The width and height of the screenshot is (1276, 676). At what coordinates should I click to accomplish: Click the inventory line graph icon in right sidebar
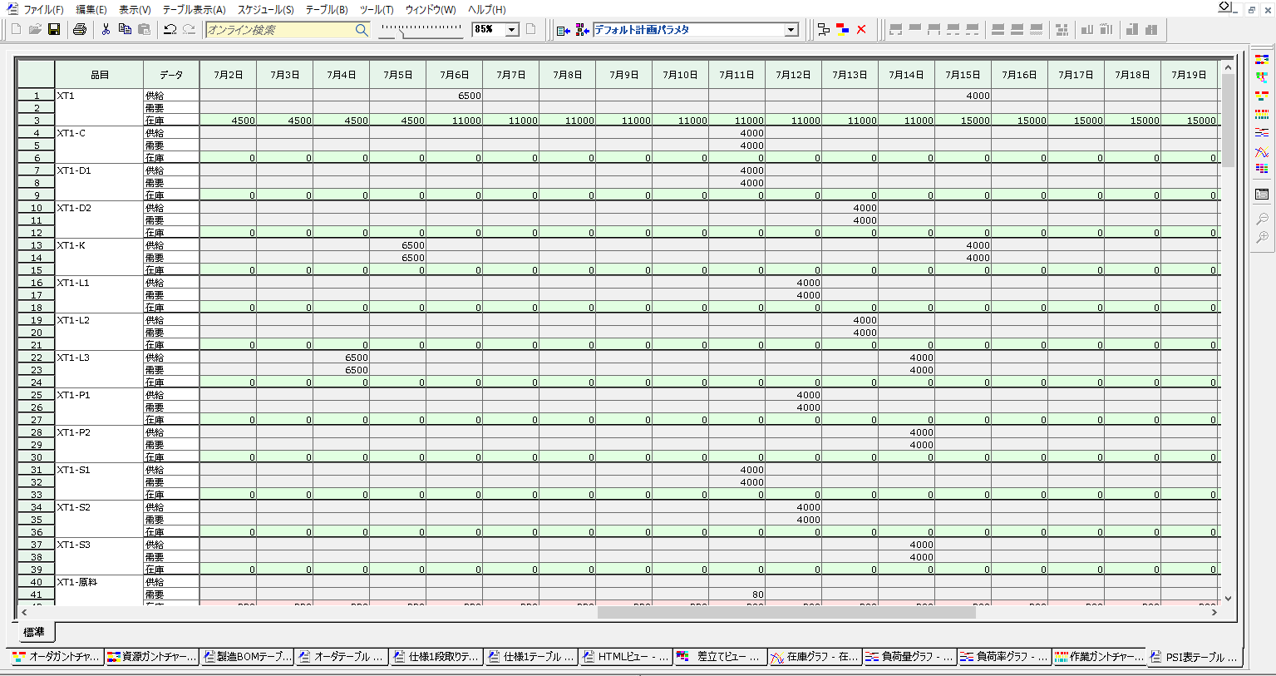1262,152
